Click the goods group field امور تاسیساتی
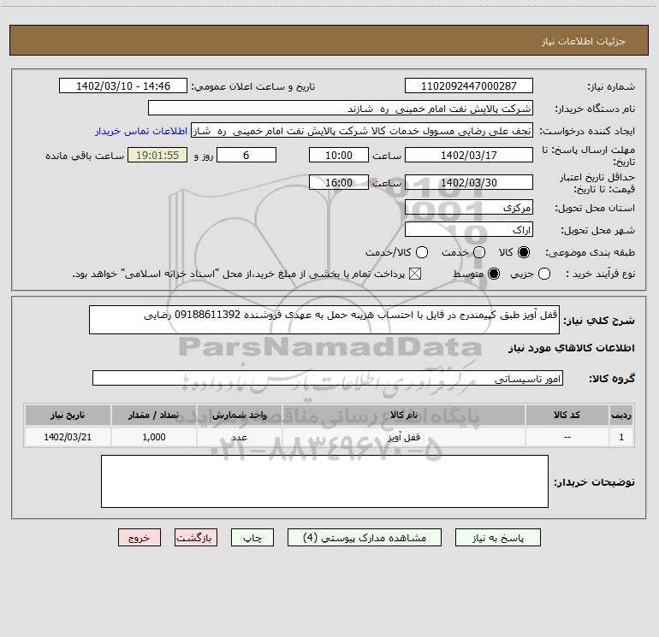Viewport: 659px width, 637px height. (x=328, y=378)
